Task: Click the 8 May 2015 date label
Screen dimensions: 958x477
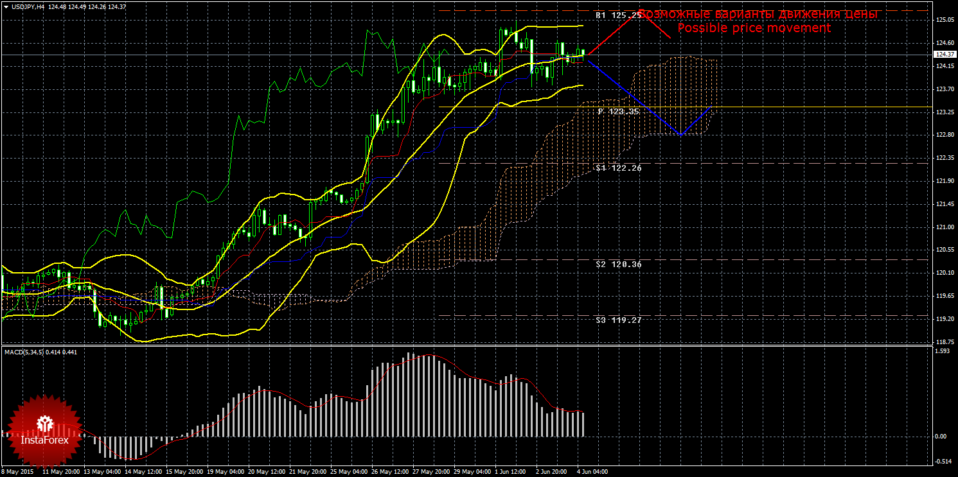Action: coord(16,472)
